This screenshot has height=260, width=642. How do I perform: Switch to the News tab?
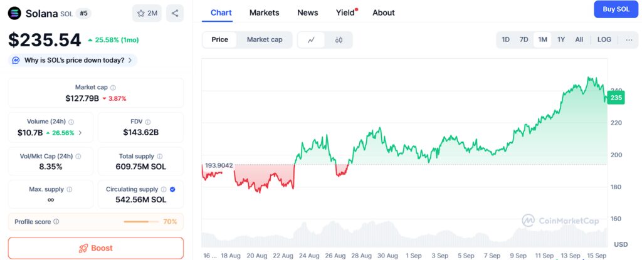pos(307,13)
